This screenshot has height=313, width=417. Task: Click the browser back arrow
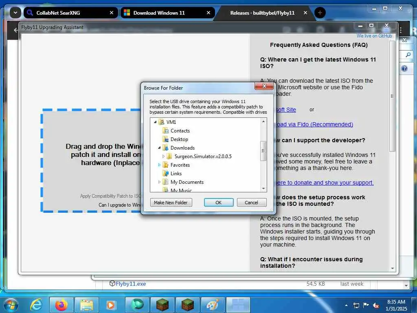16,30
